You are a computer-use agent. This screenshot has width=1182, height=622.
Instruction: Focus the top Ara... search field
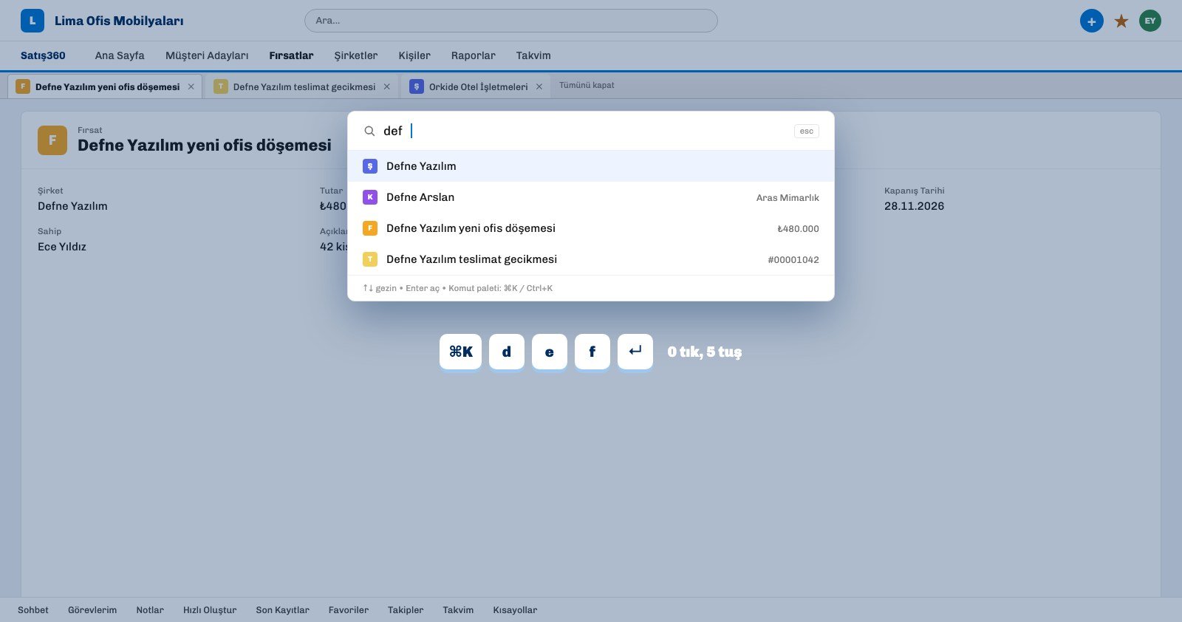click(x=510, y=21)
